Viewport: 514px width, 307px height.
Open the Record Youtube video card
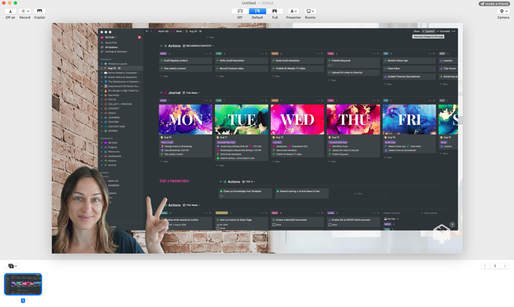coord(242,69)
